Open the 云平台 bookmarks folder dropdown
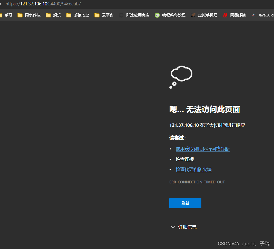 [96, 15]
